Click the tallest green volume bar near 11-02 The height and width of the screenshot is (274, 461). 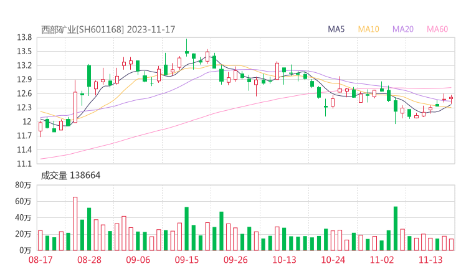click(396, 229)
